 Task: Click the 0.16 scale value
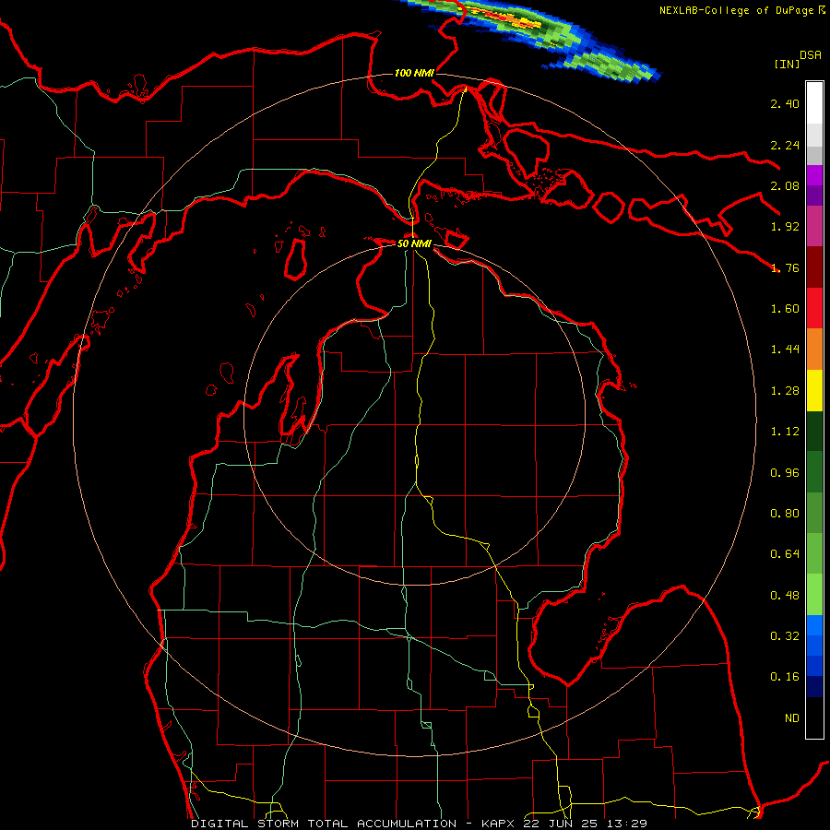pos(785,677)
